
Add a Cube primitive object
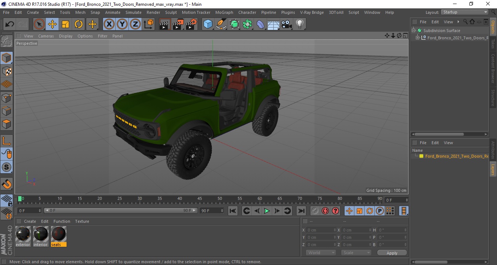[x=208, y=24]
